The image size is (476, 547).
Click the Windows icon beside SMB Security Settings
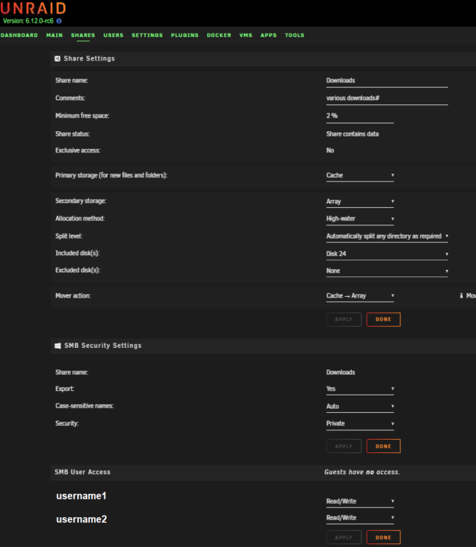(58, 346)
